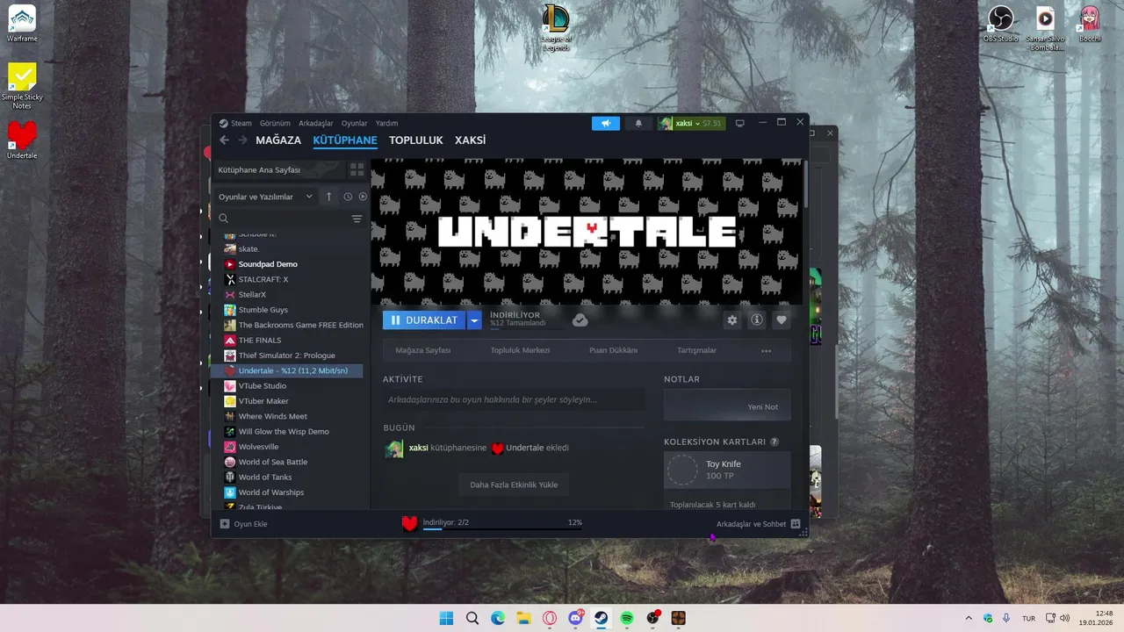Screen dimensions: 1124x632
Task: Open notifications bell icon
Action: coord(638,123)
